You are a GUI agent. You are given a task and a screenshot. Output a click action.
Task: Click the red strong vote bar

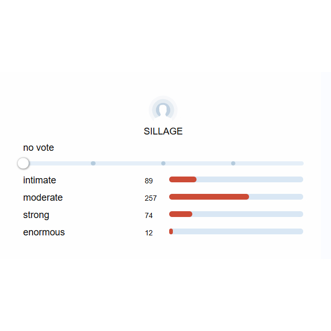coord(181,214)
